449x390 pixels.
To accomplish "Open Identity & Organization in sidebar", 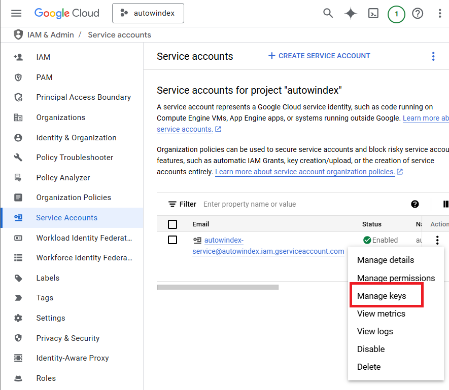I will [72, 138].
